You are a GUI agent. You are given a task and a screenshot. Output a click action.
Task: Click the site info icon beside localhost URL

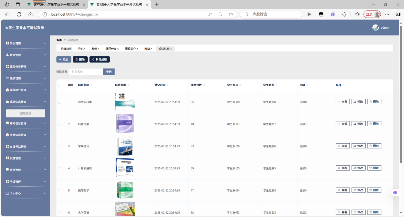[x=44, y=14]
